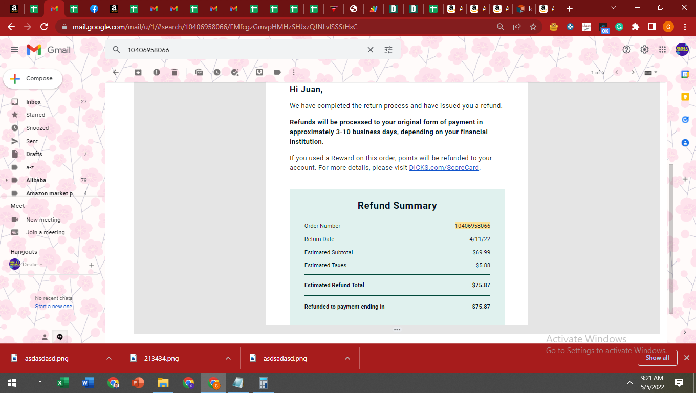
Task: Go back to search results in Gmail
Action: [x=116, y=72]
